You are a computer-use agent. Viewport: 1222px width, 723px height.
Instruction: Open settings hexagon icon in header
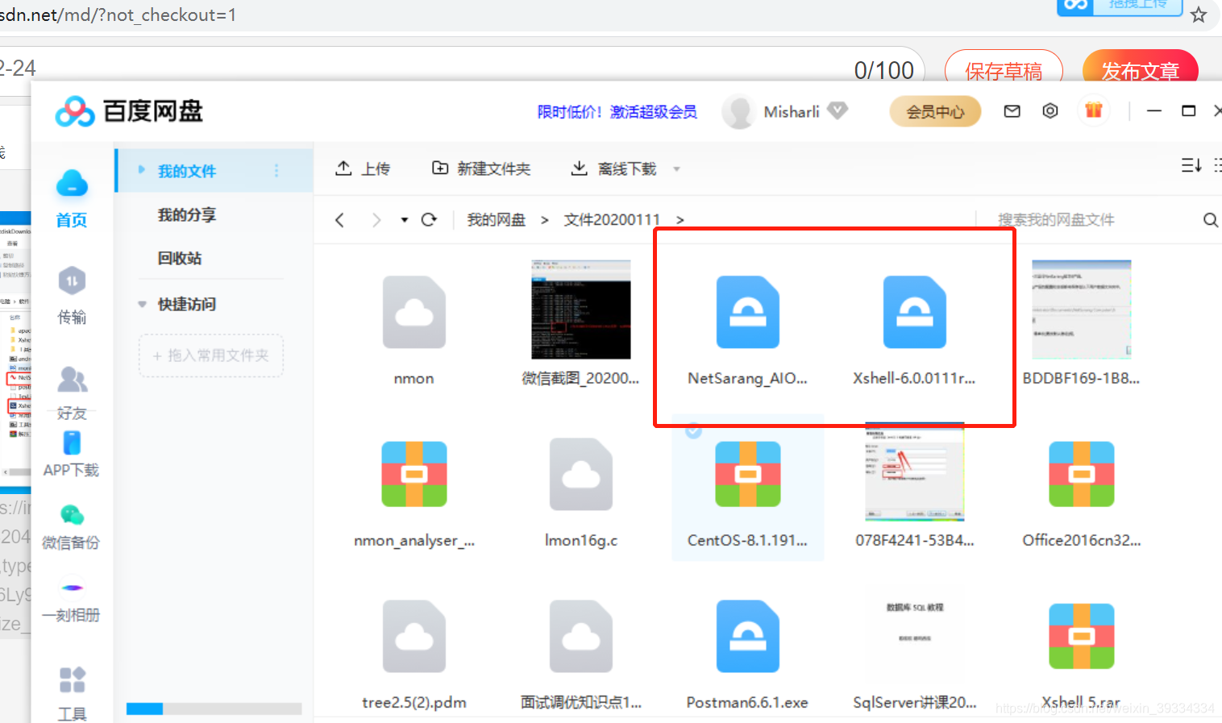point(1050,111)
